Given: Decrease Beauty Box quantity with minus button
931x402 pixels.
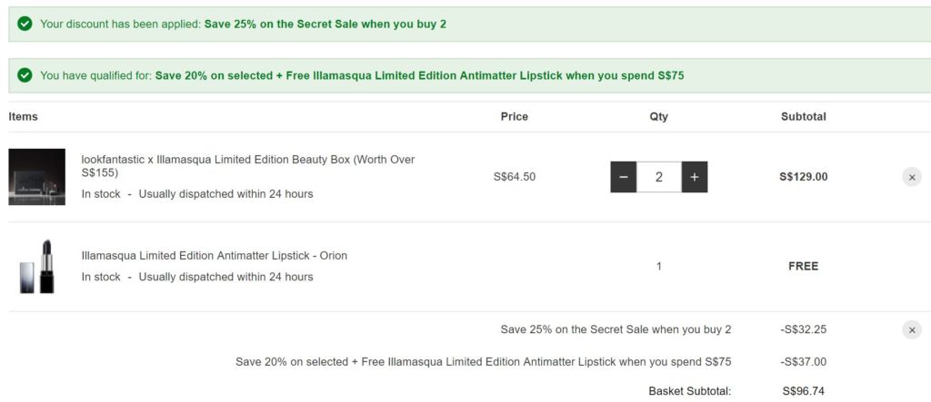Looking at the screenshot, I should 623,177.
